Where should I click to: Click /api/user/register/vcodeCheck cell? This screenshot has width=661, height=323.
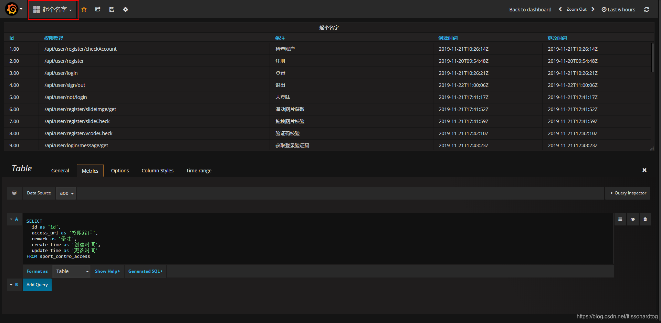coord(154,133)
